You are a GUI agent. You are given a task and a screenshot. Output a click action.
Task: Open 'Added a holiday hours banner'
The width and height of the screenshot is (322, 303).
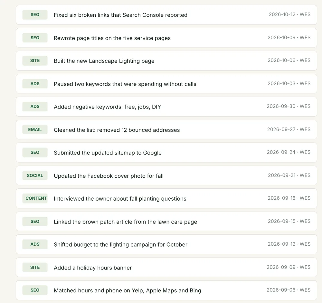tap(93, 268)
